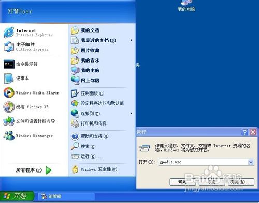The image size is (259, 203).
Task: Click the help ? button in 运行 dialog
Action: [244, 132]
